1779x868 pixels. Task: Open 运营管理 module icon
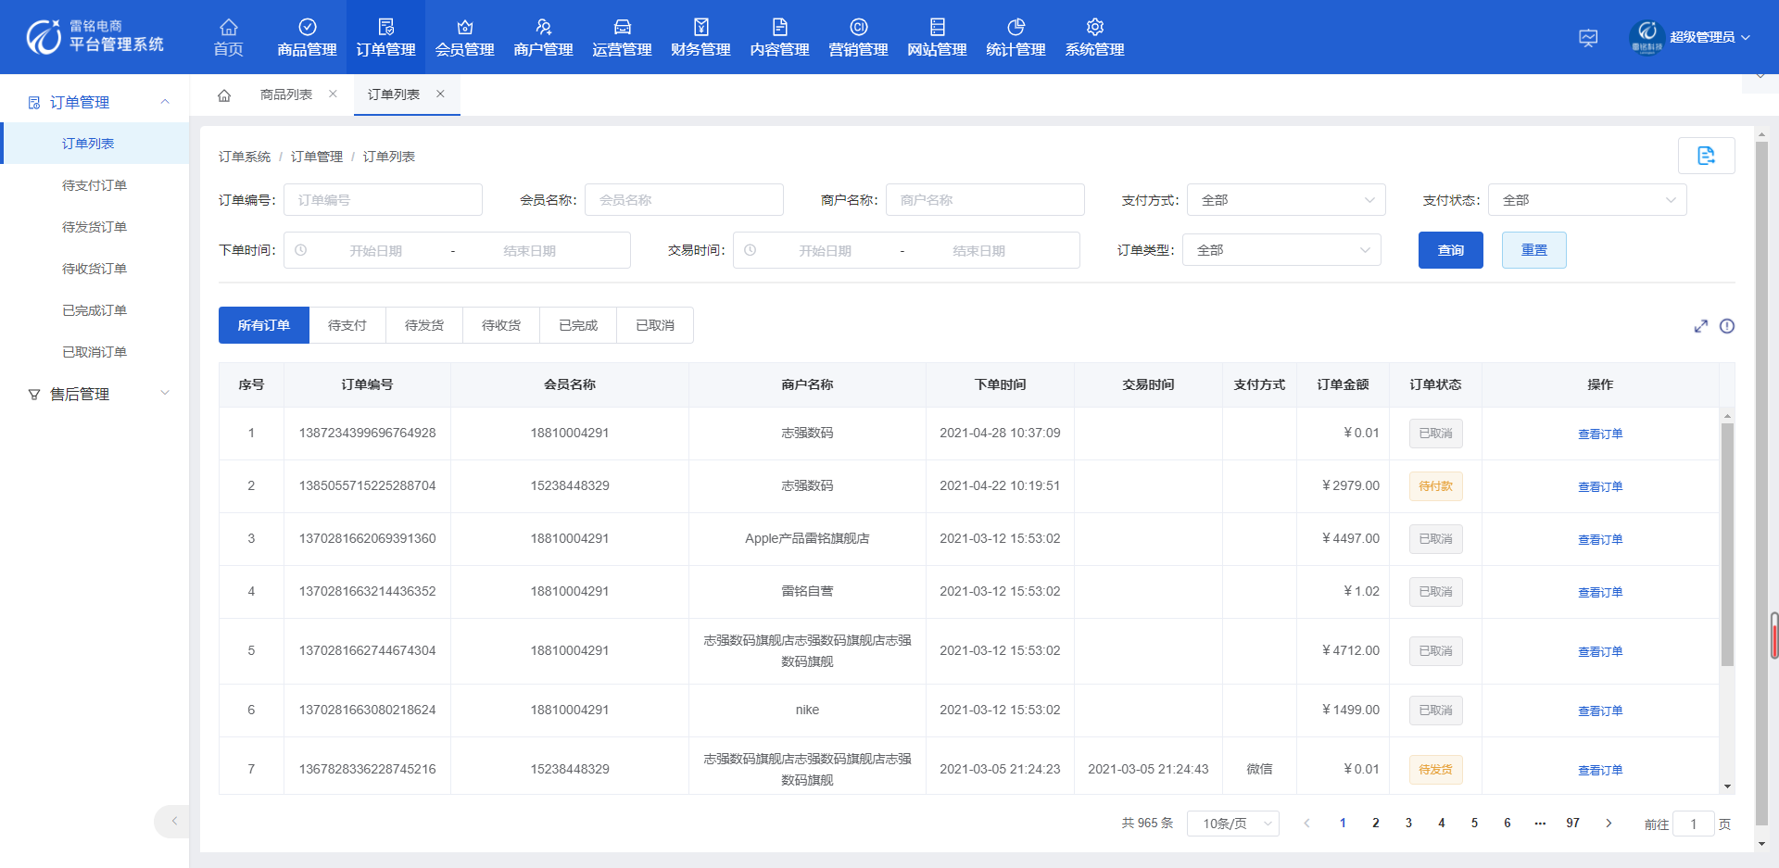(623, 27)
